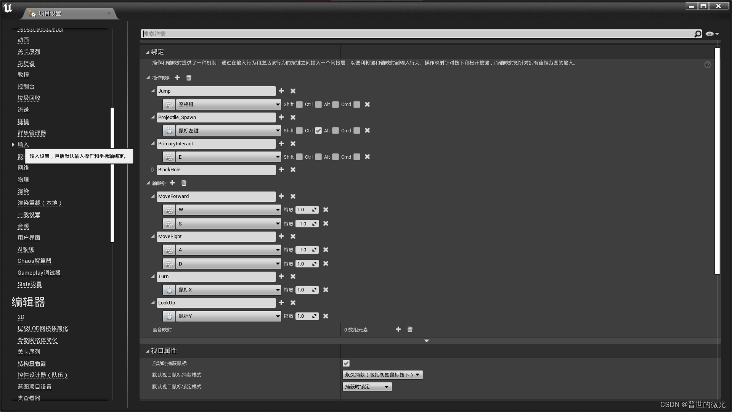Enable Shift modifier for Jump binding

tap(299, 105)
